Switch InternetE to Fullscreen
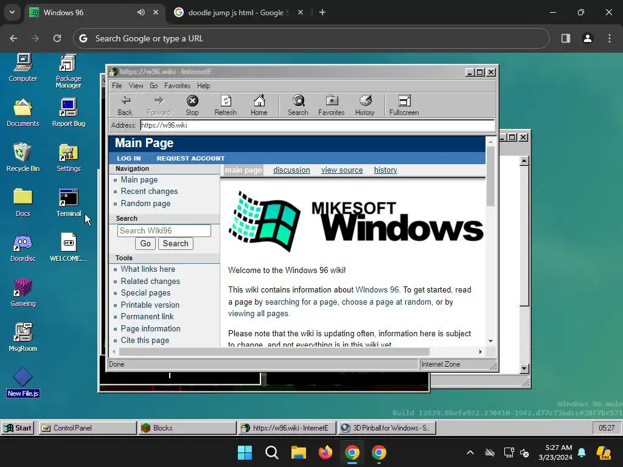 click(404, 106)
